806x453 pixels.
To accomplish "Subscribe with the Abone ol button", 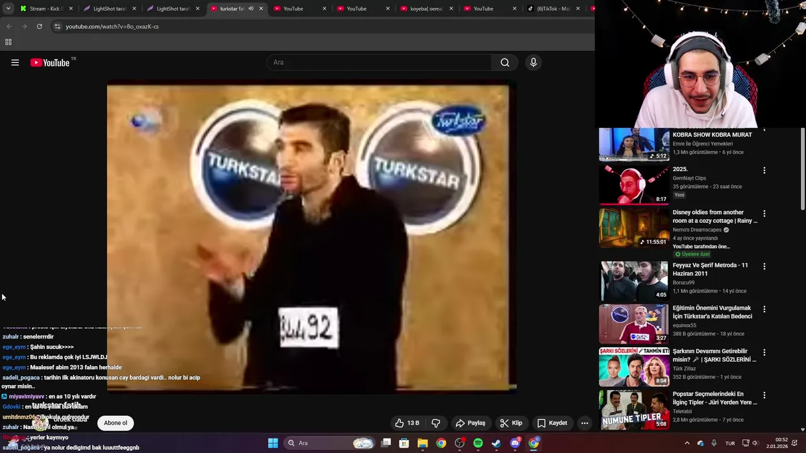I will click(115, 423).
